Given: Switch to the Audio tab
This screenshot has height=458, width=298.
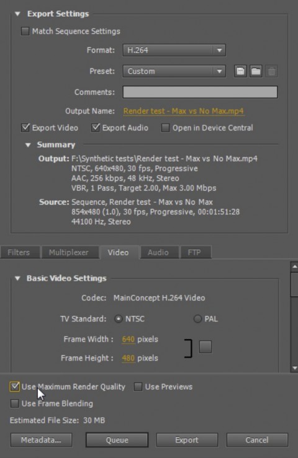Looking at the screenshot, I should coord(158,252).
